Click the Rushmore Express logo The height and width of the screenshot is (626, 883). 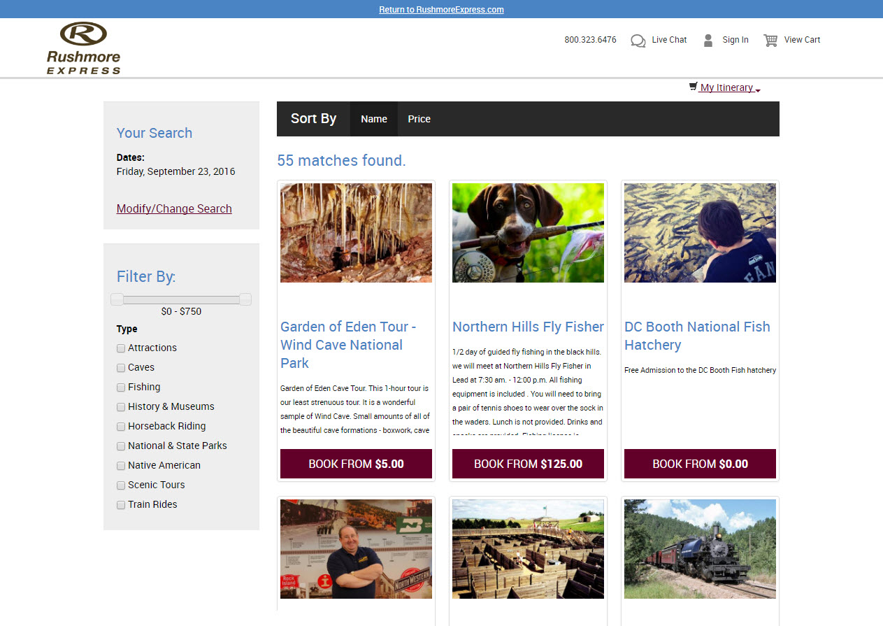(x=84, y=48)
